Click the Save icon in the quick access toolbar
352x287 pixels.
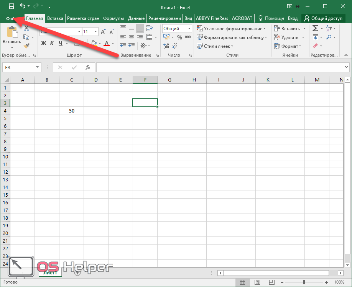pyautogui.click(x=11, y=6)
